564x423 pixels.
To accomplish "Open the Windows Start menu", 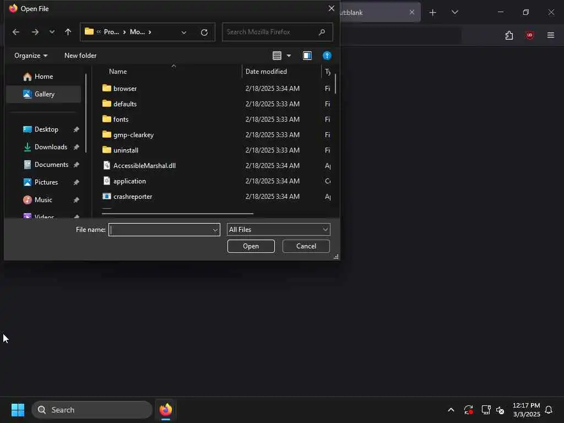I will click(18, 410).
